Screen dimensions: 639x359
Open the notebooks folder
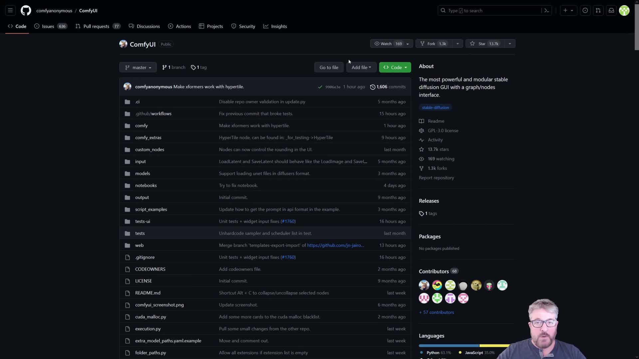(146, 185)
